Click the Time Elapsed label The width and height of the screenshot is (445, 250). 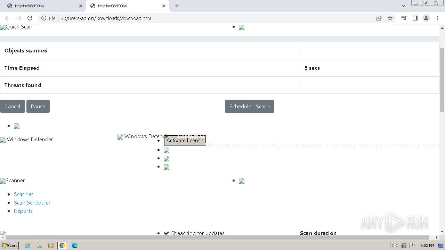coord(22,68)
